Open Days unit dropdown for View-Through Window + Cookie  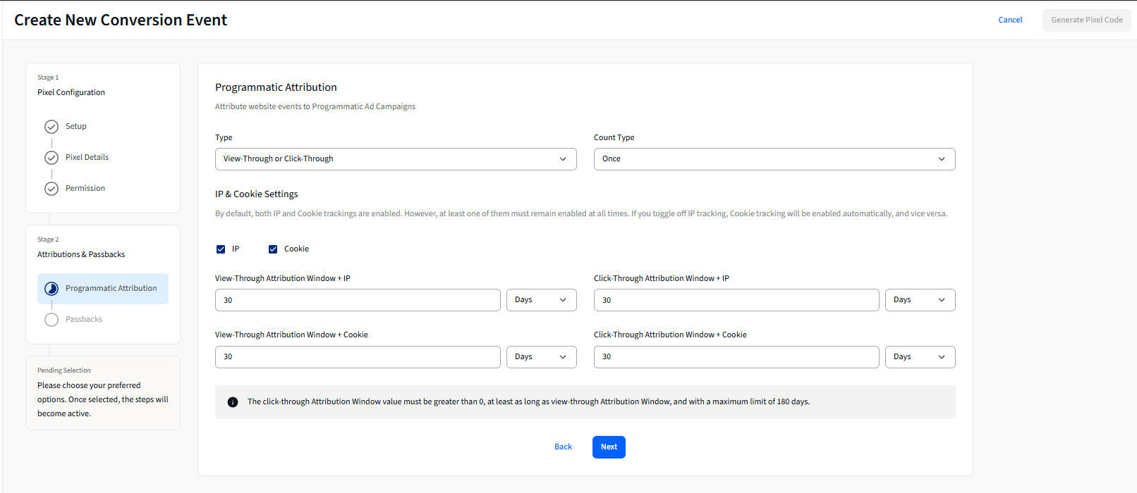542,357
